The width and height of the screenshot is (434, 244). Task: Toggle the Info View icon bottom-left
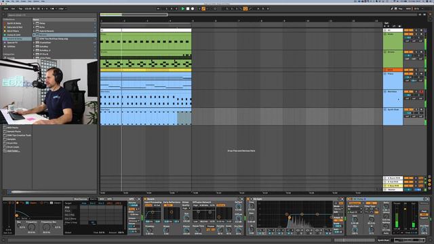(4, 240)
